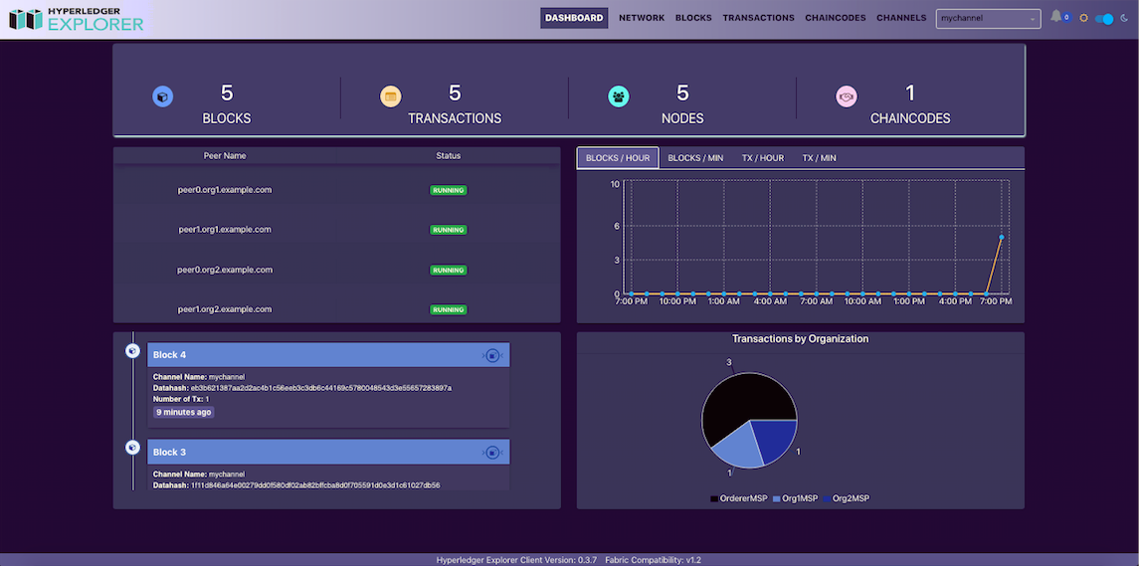Open the mychannel channel dropdown
This screenshot has height=566, width=1139.
pos(989,19)
